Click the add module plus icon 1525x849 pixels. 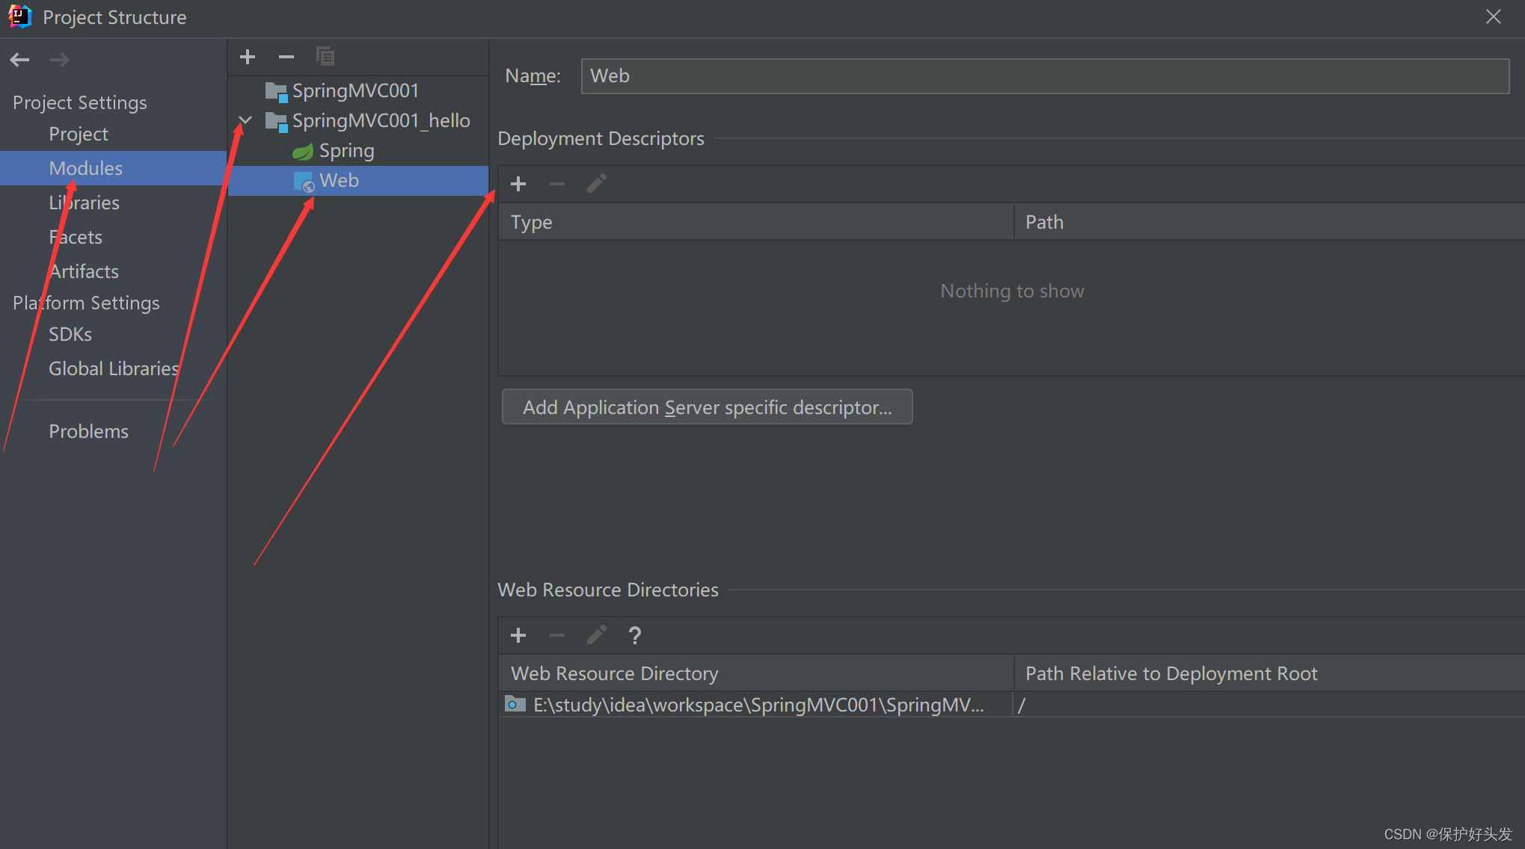[248, 57]
